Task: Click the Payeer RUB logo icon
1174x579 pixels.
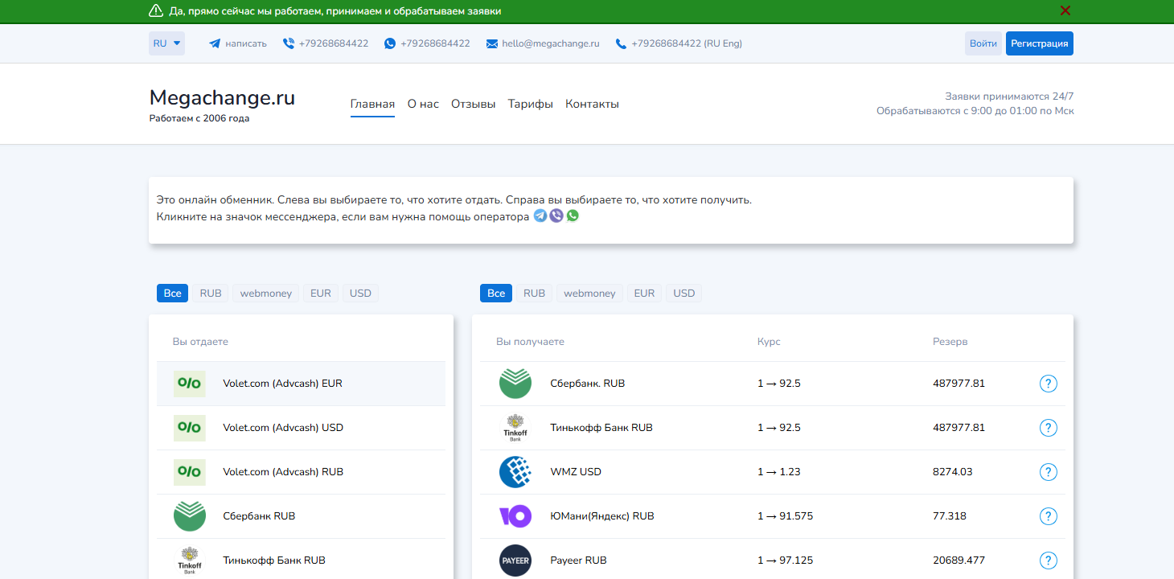Action: tap(515, 561)
